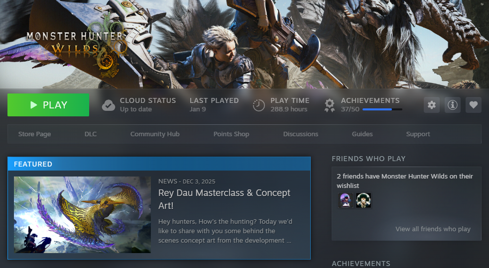Viewport: 489px width, 268px height.
Task: Click the achievements progress bar
Action: tap(382, 109)
